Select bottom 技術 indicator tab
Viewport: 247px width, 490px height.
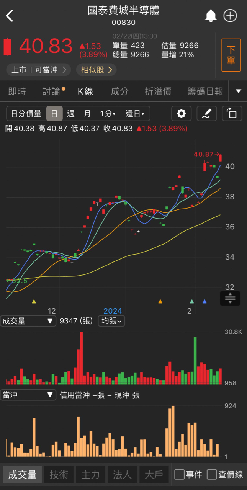[x=59, y=475]
